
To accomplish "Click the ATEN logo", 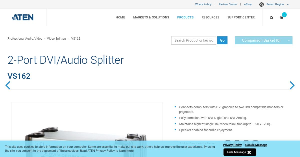I will pos(22,17).
